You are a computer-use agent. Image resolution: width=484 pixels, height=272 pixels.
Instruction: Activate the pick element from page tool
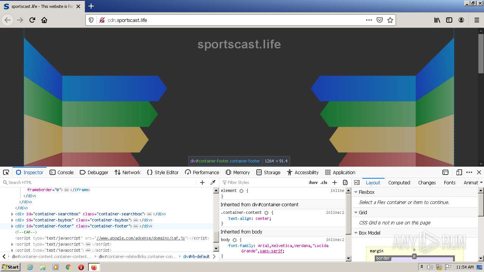[6, 172]
